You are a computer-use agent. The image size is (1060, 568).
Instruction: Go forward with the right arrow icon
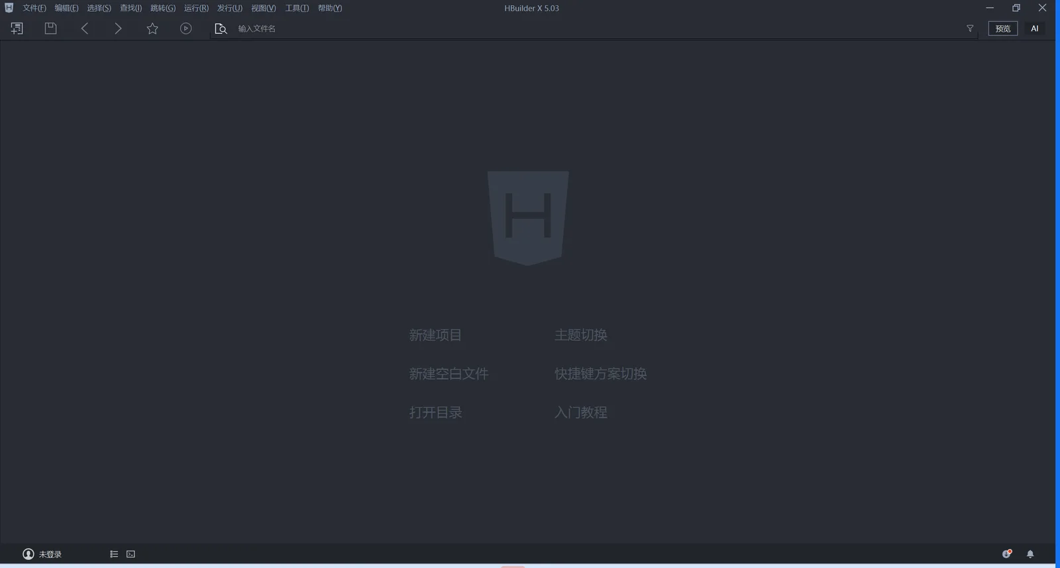[x=118, y=28]
